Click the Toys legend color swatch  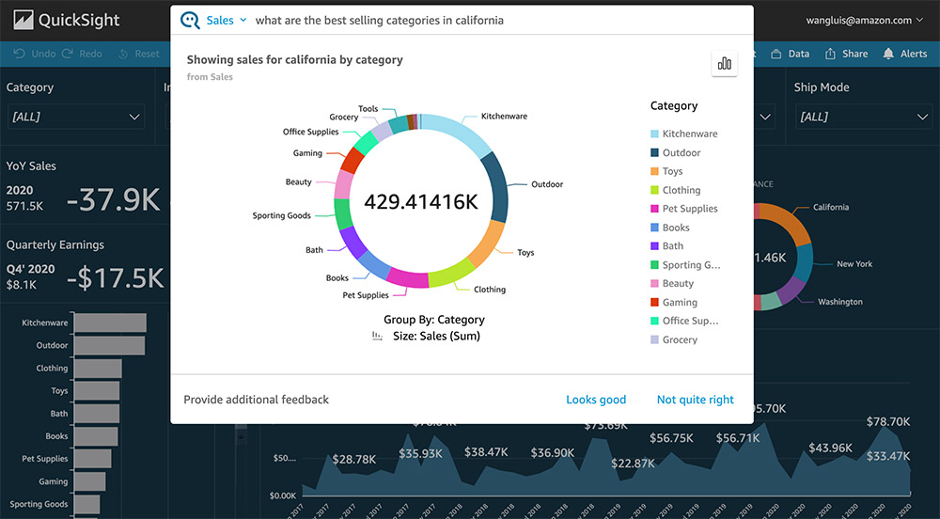click(654, 171)
